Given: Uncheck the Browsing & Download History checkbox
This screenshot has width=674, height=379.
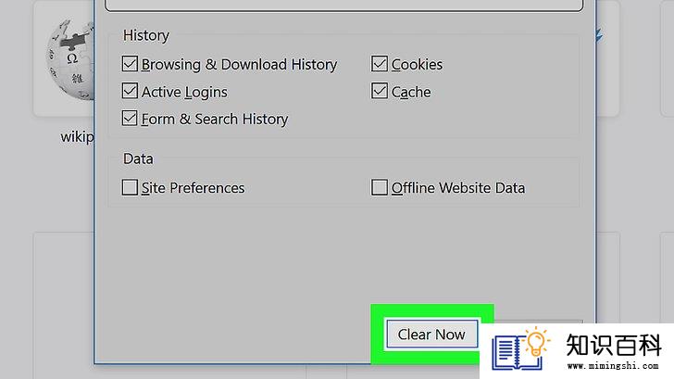Looking at the screenshot, I should point(130,64).
